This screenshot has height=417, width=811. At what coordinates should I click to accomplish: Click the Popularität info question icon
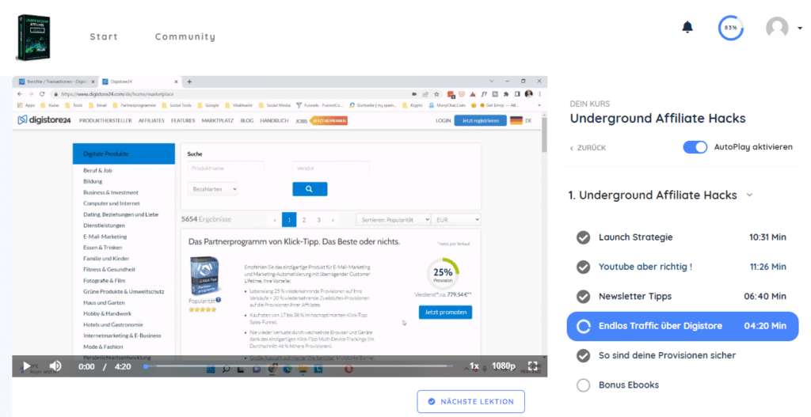(219, 300)
